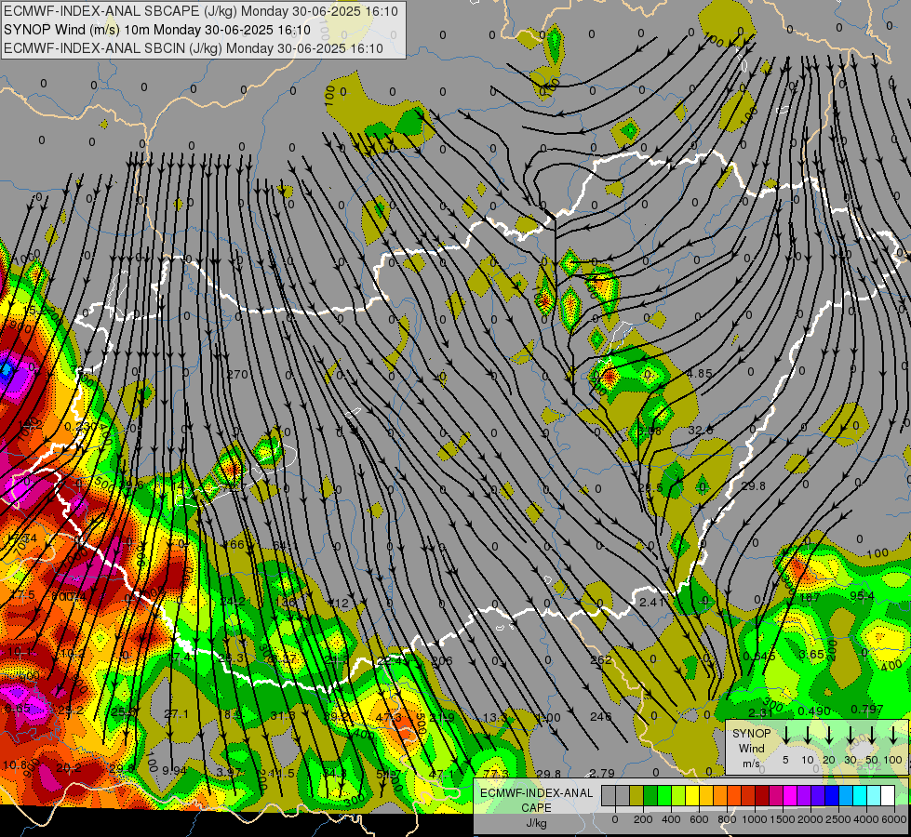Select the pure blue swatch before 2500
This screenshot has width=911, height=837.
832,795
